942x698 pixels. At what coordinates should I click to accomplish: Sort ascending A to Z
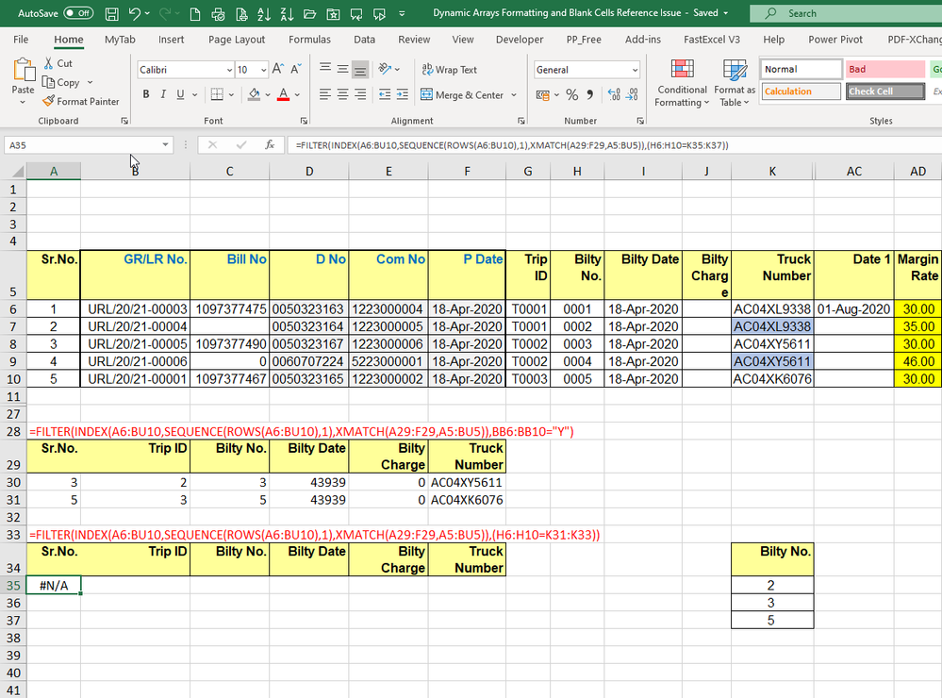pos(264,14)
